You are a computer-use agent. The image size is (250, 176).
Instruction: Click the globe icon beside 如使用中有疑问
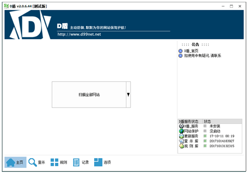pos(180,56)
